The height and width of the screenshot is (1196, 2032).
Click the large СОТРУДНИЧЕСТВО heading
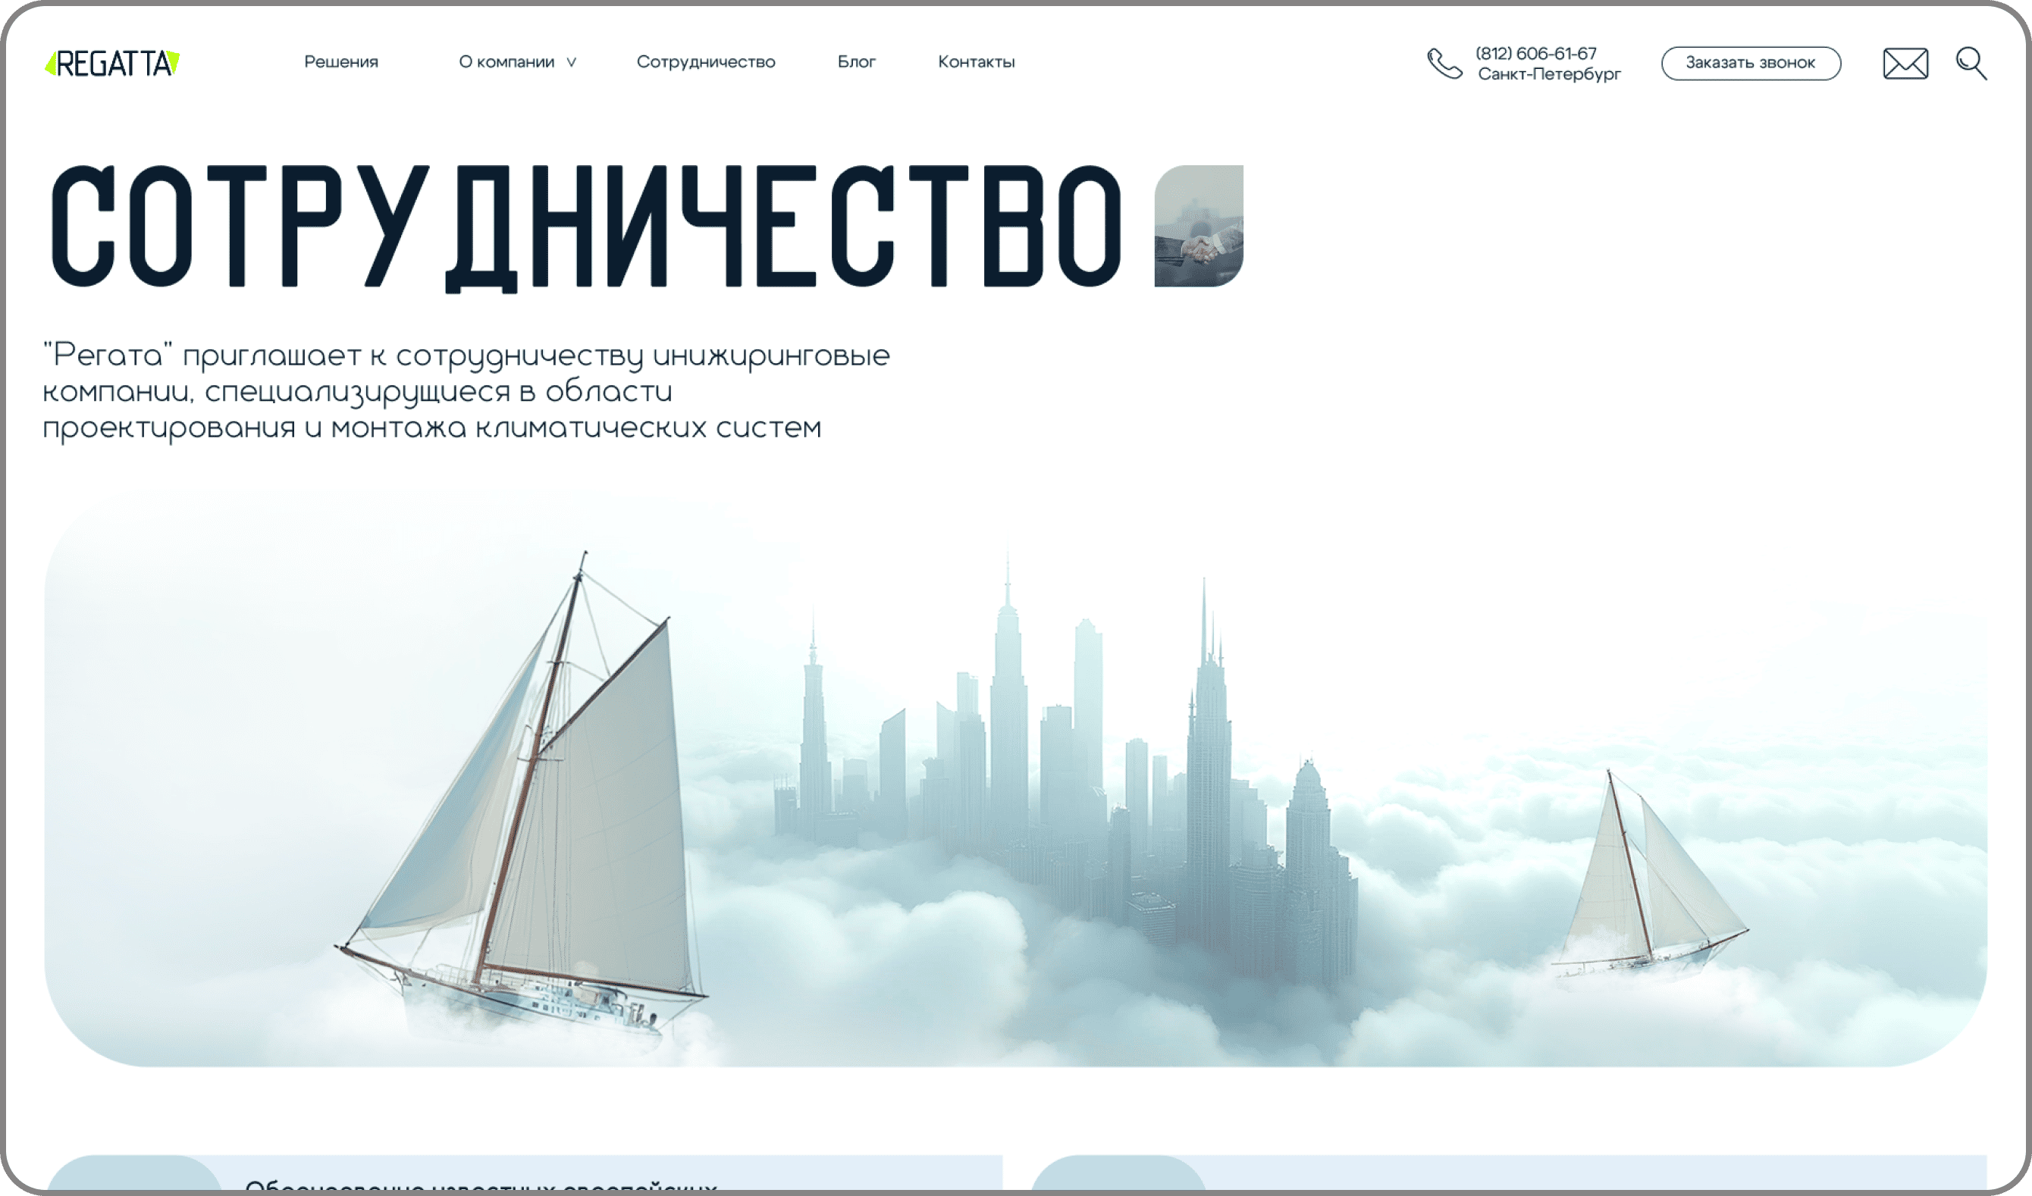tap(586, 227)
